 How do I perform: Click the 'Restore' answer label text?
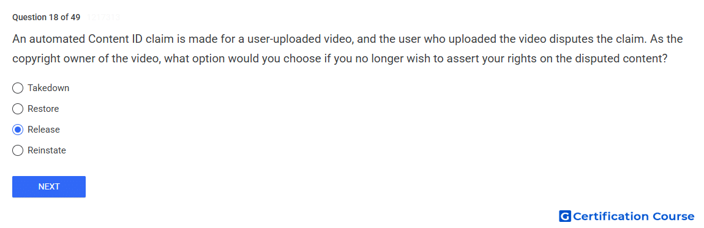click(43, 109)
